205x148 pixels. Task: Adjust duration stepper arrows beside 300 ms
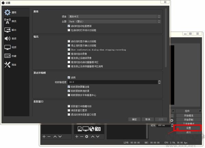(x=172, y=125)
